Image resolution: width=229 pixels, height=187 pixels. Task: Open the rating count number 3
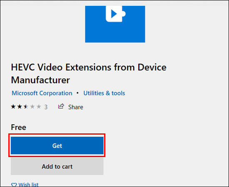[x=46, y=107]
